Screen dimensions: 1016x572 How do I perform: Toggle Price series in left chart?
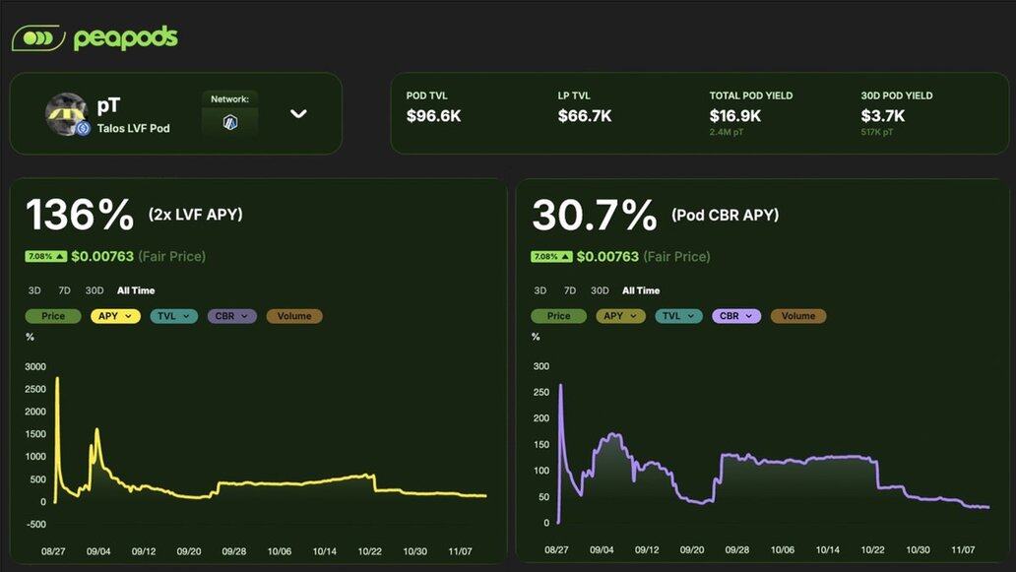pos(53,316)
